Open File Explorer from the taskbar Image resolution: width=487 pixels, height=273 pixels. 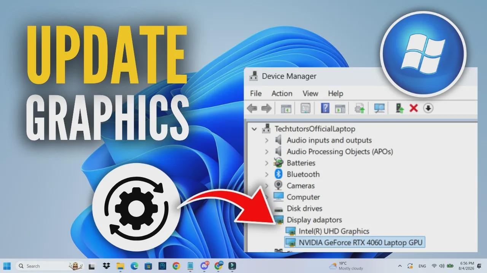point(120,266)
